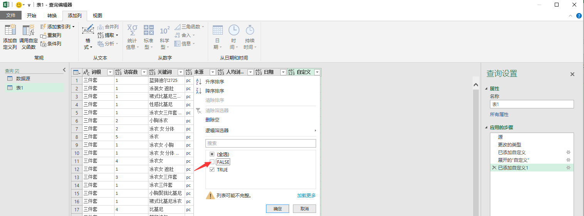Open the Parse (分析) dropdown
The width and height of the screenshot is (584, 216).
click(x=108, y=44)
